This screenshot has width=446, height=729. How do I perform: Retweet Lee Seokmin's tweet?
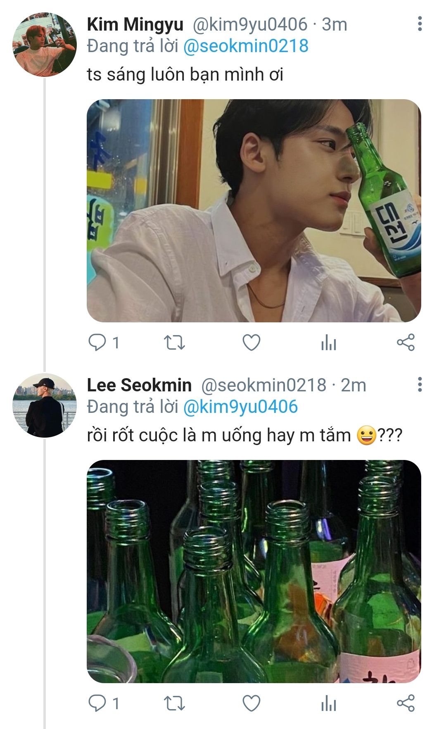(174, 703)
